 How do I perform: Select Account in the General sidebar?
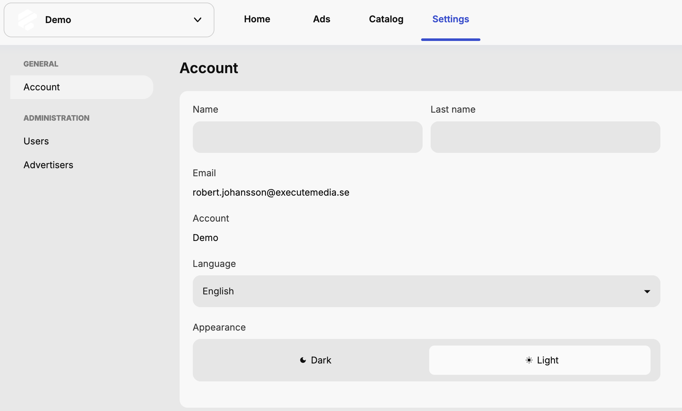click(x=41, y=87)
